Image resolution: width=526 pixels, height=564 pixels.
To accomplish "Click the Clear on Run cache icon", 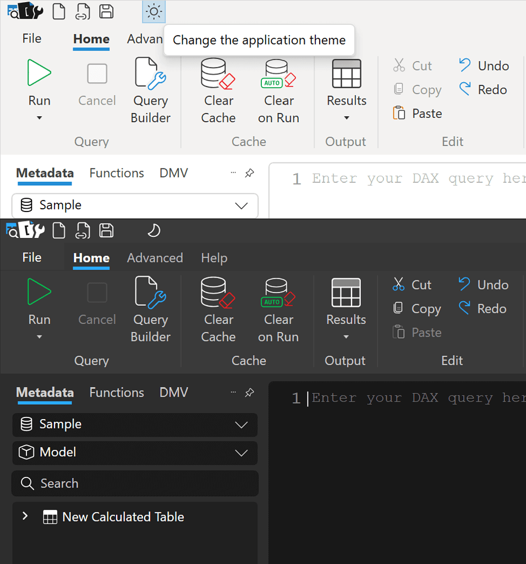I will [278, 72].
